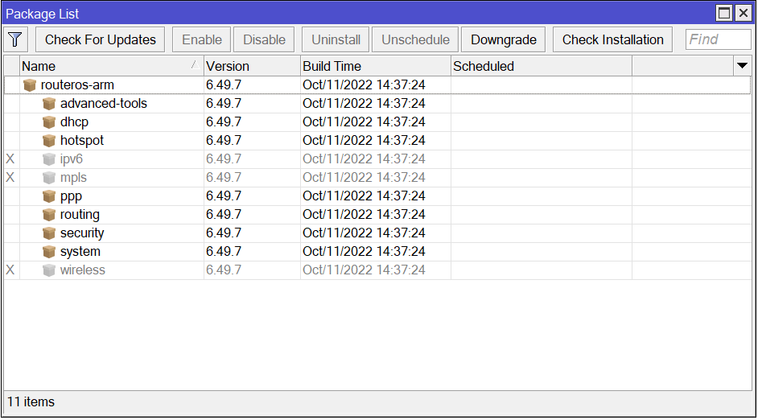The width and height of the screenshot is (758, 420).
Task: Click inside the Find search field
Action: (x=718, y=39)
